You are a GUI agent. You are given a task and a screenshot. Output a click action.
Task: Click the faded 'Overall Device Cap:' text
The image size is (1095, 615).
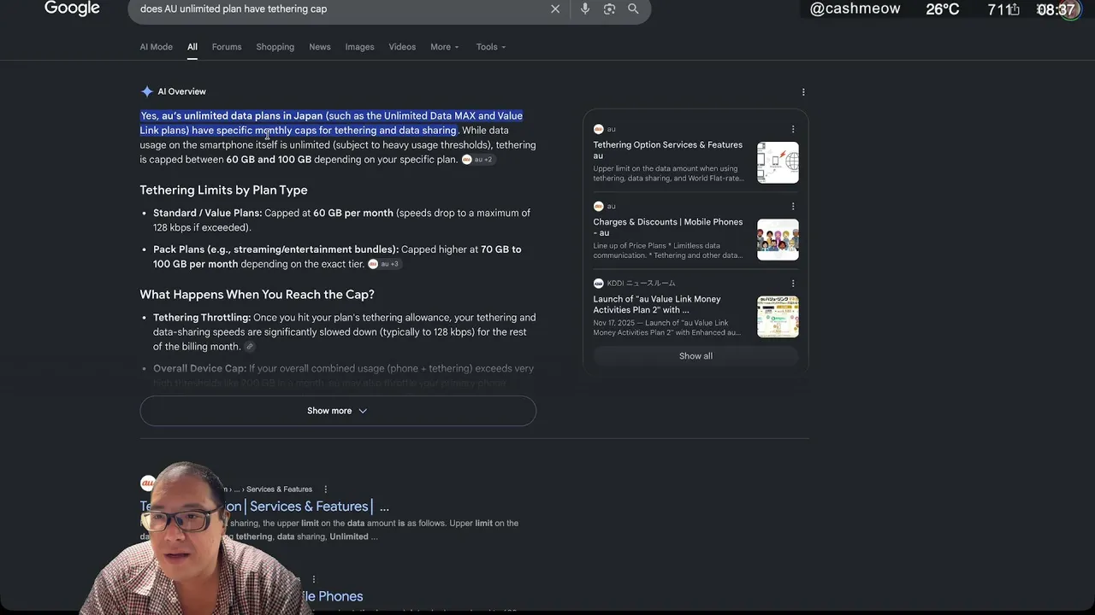(199, 369)
